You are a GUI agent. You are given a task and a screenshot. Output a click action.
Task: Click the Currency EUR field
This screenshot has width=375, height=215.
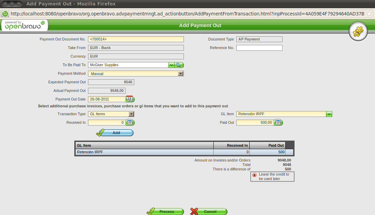tap(136, 56)
